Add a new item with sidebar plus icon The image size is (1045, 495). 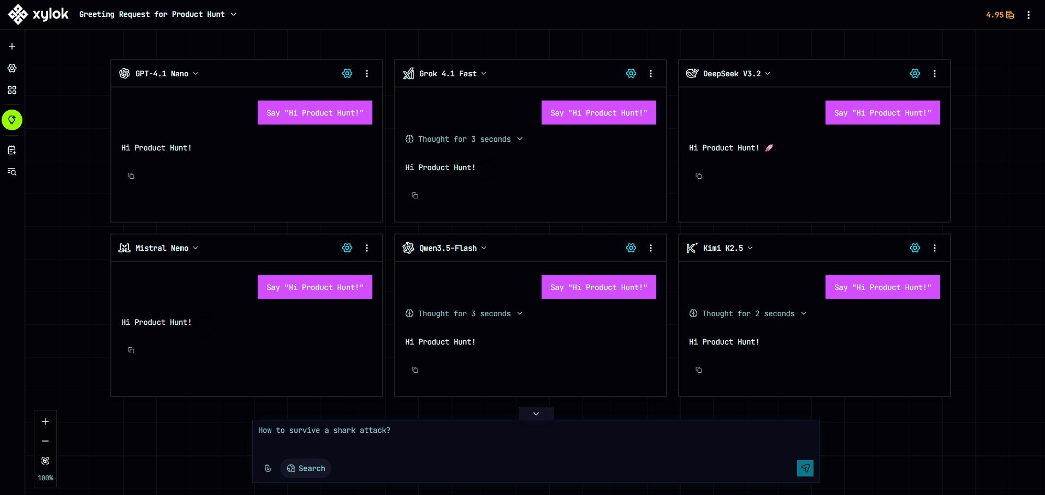click(12, 46)
